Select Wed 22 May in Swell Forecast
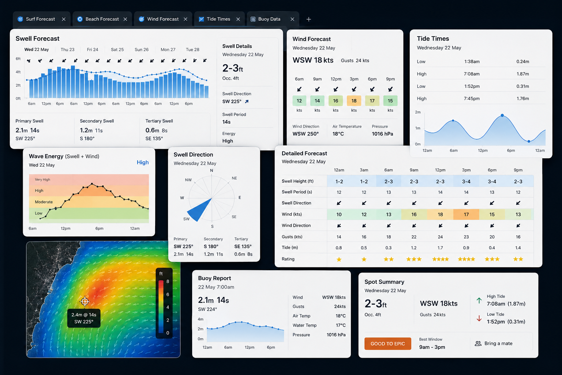The height and width of the screenshot is (375, 562). click(x=37, y=49)
